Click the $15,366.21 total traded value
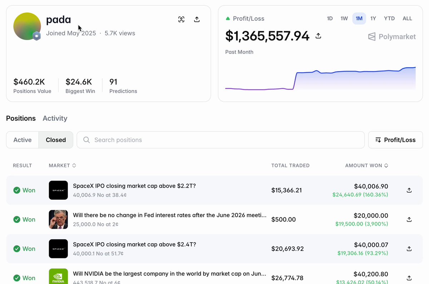The height and width of the screenshot is (284, 429). click(x=286, y=190)
